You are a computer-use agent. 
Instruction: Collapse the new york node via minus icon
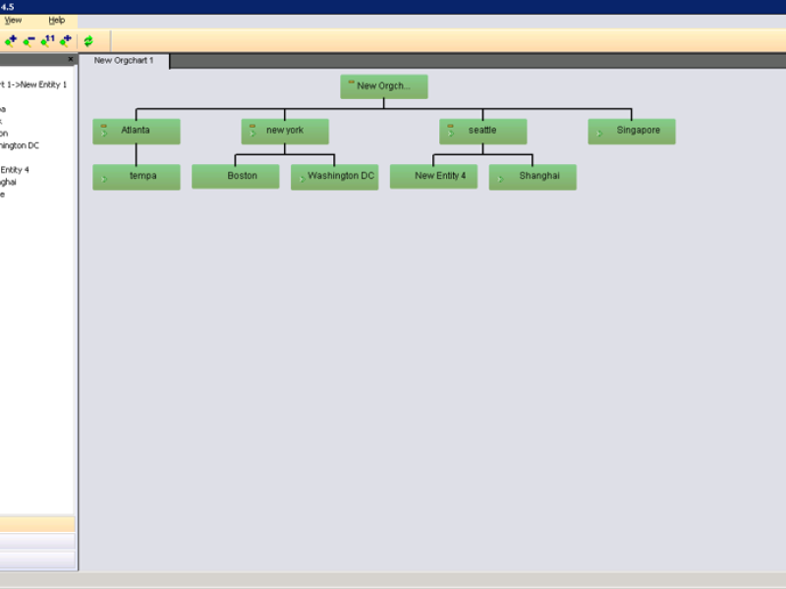pos(253,127)
